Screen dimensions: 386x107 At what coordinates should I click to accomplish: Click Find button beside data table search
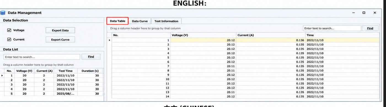[x=370, y=28]
